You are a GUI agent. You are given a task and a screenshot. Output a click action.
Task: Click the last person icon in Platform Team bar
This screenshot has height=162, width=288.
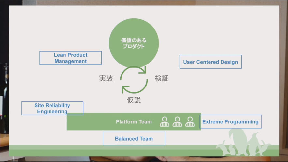tap(190, 122)
